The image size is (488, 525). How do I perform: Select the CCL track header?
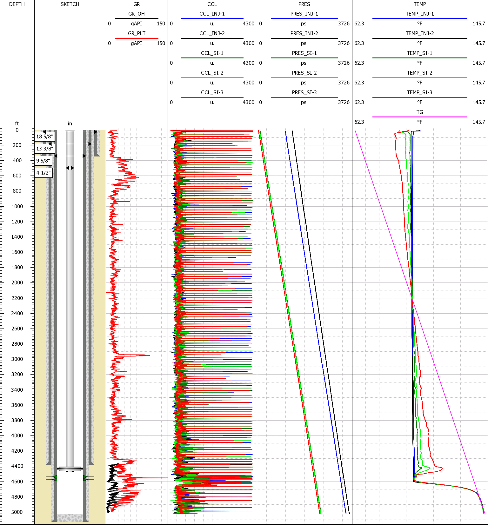212,4
